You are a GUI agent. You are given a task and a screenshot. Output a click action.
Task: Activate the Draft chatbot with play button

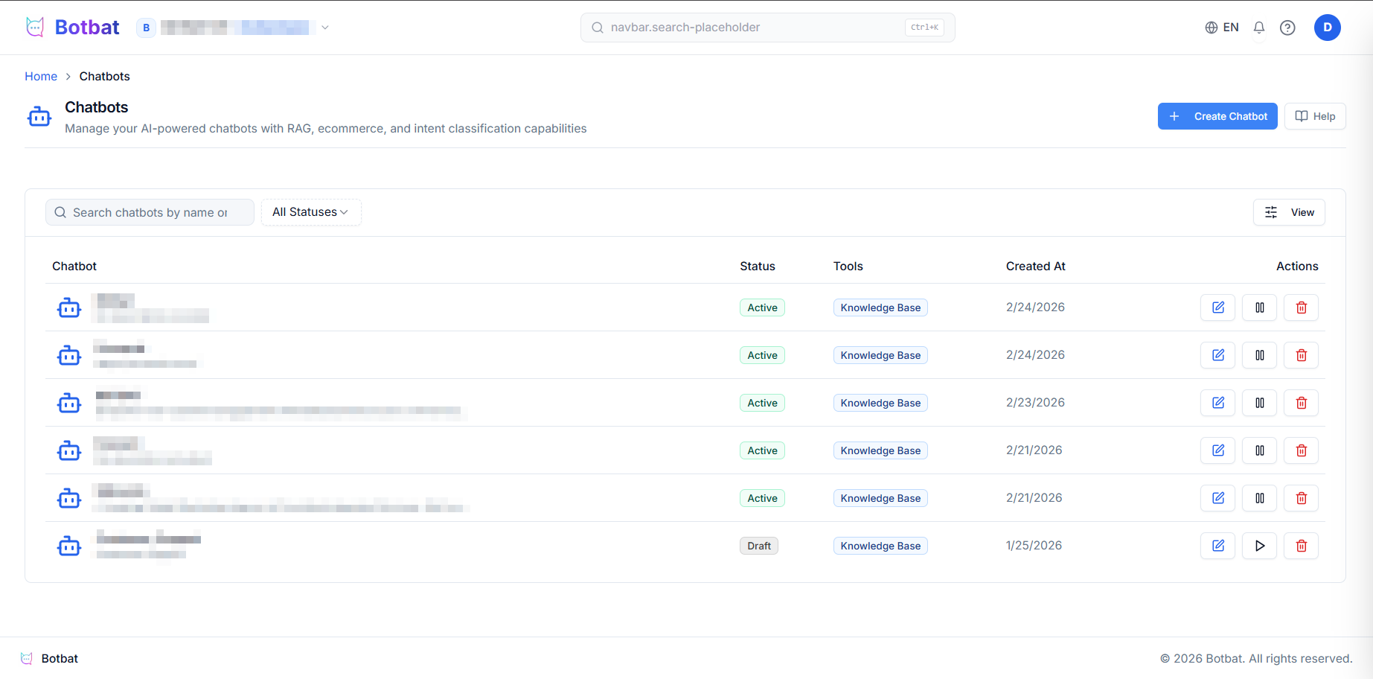pos(1259,546)
